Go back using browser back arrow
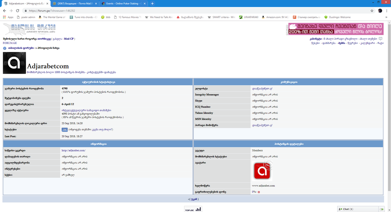The image size is (391, 212). tap(5, 11)
